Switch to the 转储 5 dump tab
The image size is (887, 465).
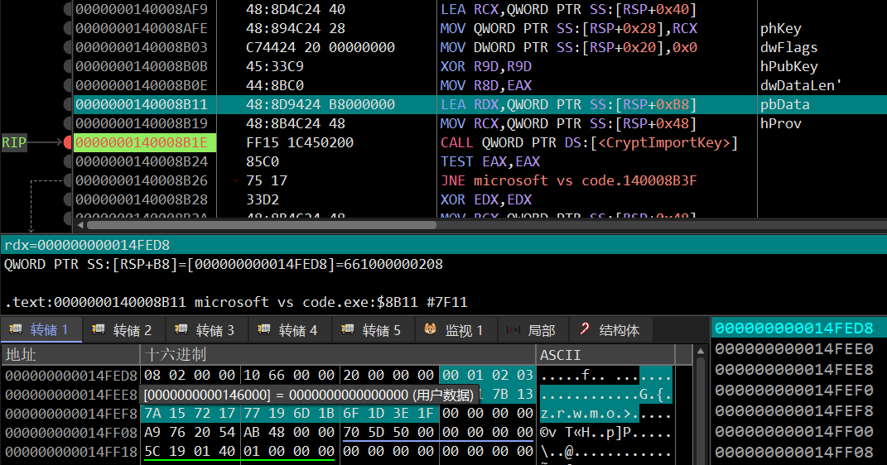(374, 330)
